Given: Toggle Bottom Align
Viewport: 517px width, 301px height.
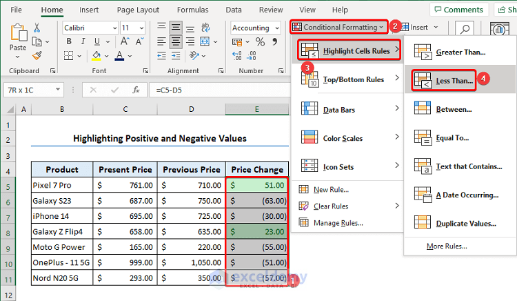Looking at the screenshot, I should click(190, 28).
